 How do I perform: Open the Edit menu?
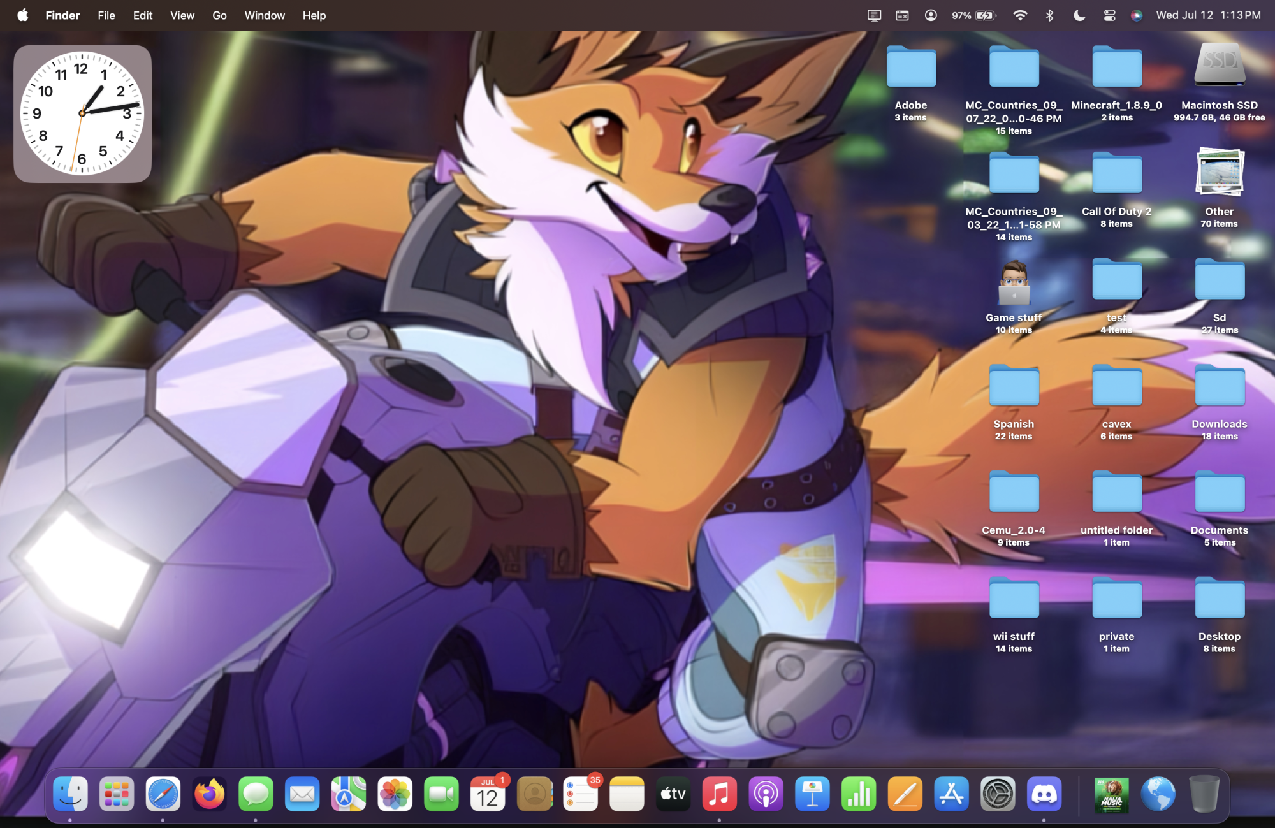click(x=143, y=15)
